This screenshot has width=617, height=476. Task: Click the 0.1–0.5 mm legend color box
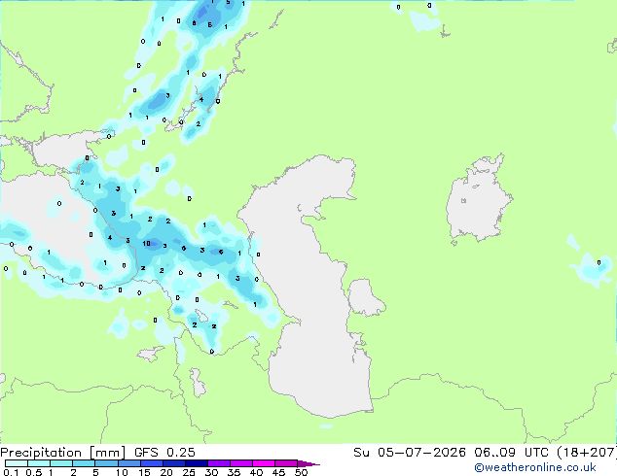(17, 463)
